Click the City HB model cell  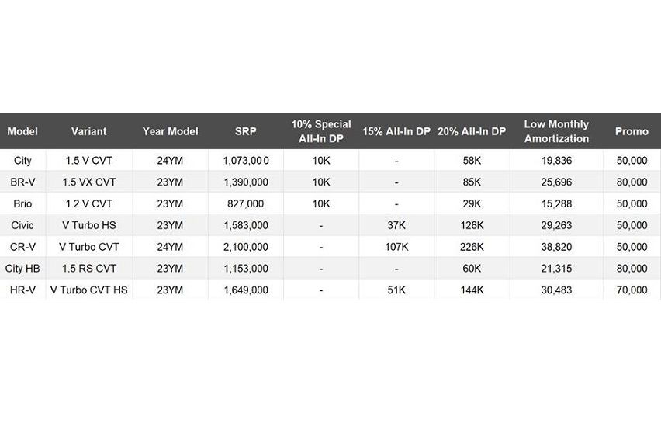click(22, 269)
